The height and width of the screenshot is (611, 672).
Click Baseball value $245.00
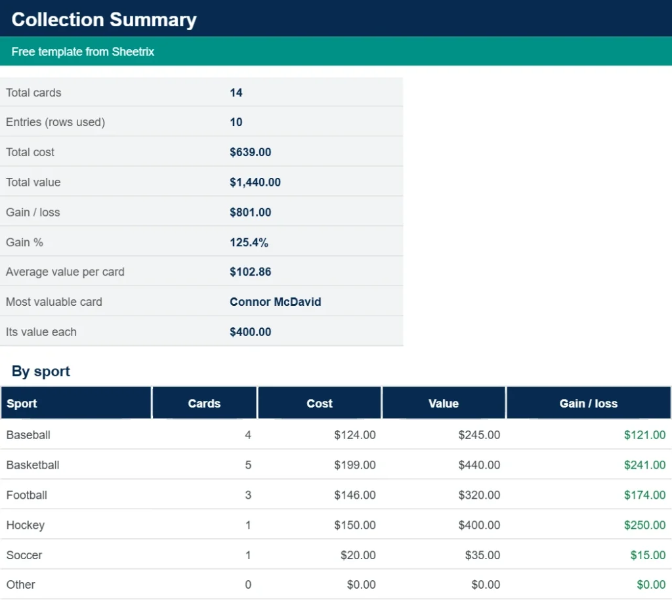point(479,435)
